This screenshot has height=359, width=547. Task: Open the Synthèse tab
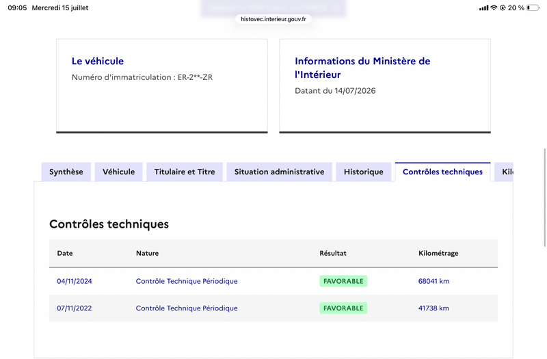pyautogui.click(x=66, y=172)
